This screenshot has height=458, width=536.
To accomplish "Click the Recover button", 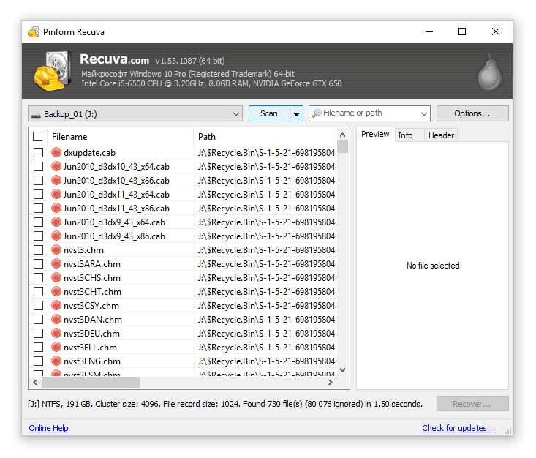I will pos(472,404).
